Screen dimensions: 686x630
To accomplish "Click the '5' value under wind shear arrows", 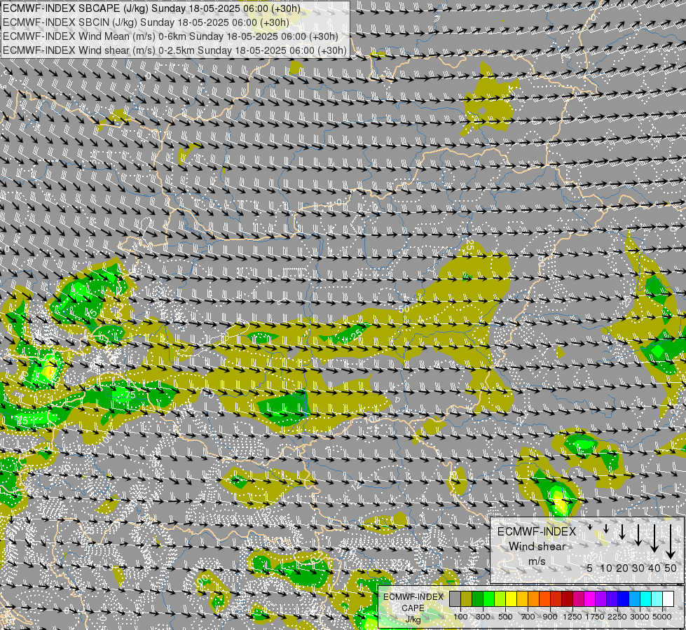I will tap(590, 568).
